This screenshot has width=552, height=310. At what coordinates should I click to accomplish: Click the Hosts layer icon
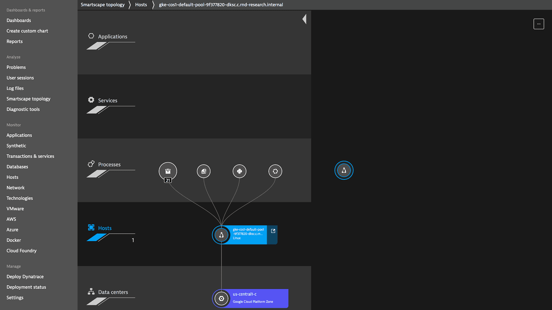coord(91,227)
